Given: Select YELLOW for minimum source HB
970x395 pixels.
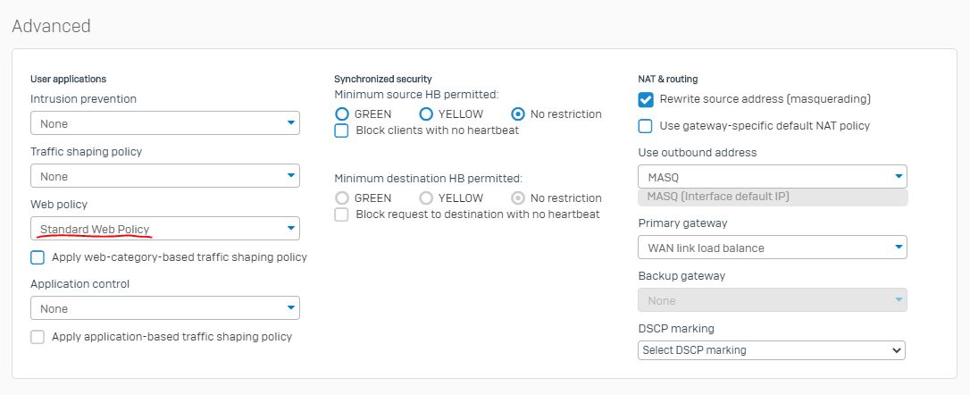Looking at the screenshot, I should (x=426, y=113).
